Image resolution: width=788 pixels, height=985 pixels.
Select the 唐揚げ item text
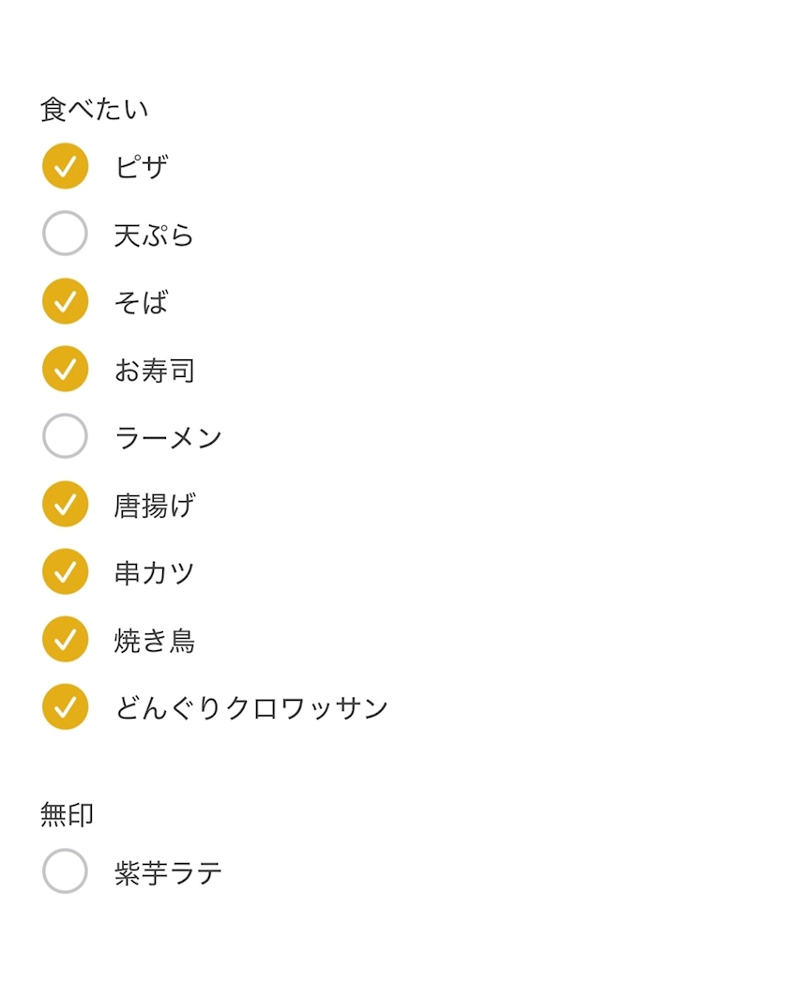coord(155,505)
